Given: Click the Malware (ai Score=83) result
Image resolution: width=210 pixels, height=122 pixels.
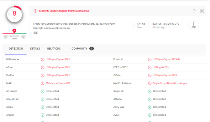Looking at the screenshot, I should 58,83.
